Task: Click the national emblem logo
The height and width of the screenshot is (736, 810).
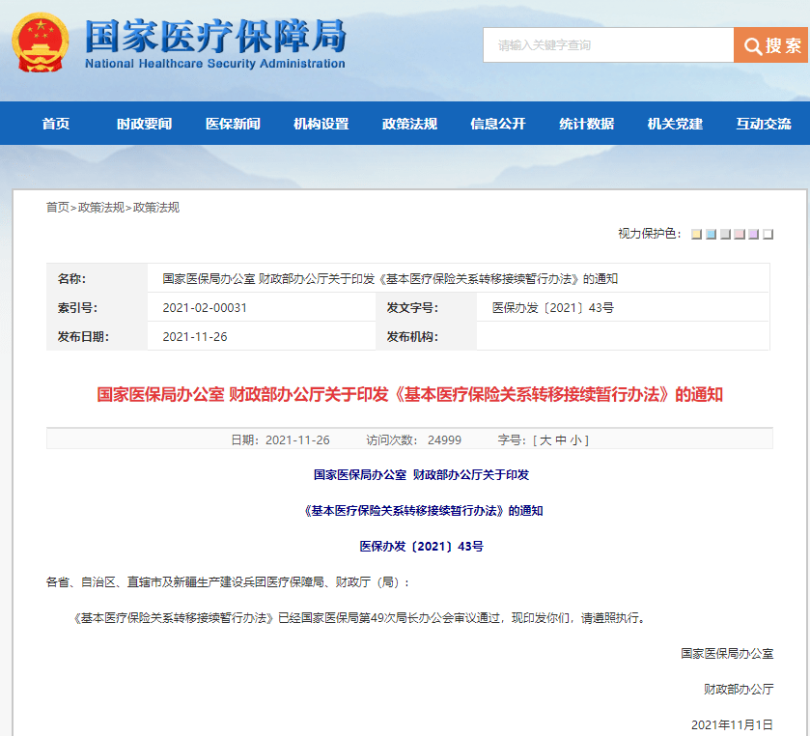Action: tap(41, 42)
